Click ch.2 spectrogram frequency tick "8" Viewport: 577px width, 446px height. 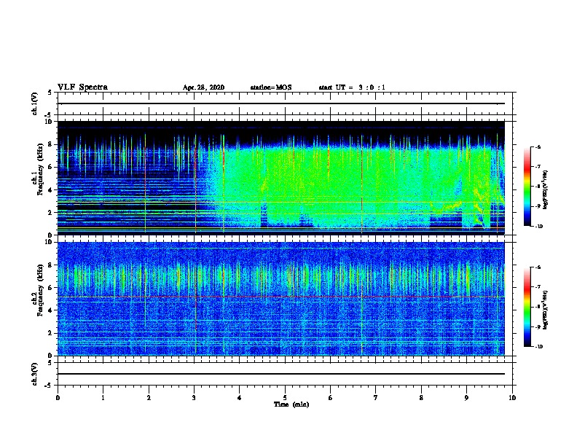click(x=50, y=265)
